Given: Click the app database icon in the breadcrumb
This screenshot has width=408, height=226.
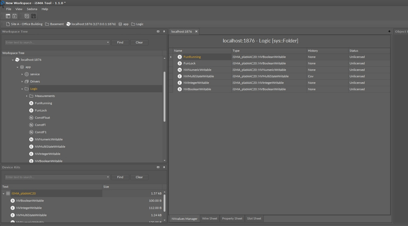Looking at the screenshot, I should click(120, 24).
